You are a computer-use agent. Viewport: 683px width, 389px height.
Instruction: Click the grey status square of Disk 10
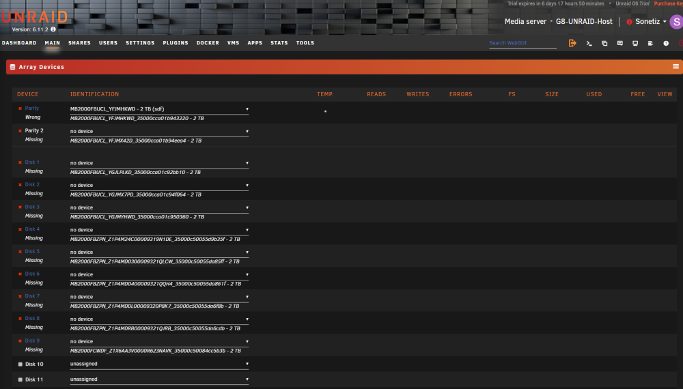point(20,364)
